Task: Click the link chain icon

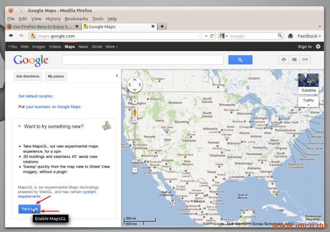Action: [305, 60]
